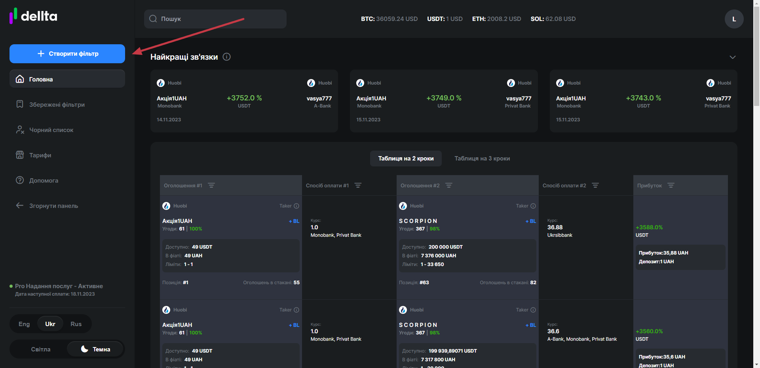
Task: Click Taker info icon in first Акція1UAH row
Action: point(296,206)
